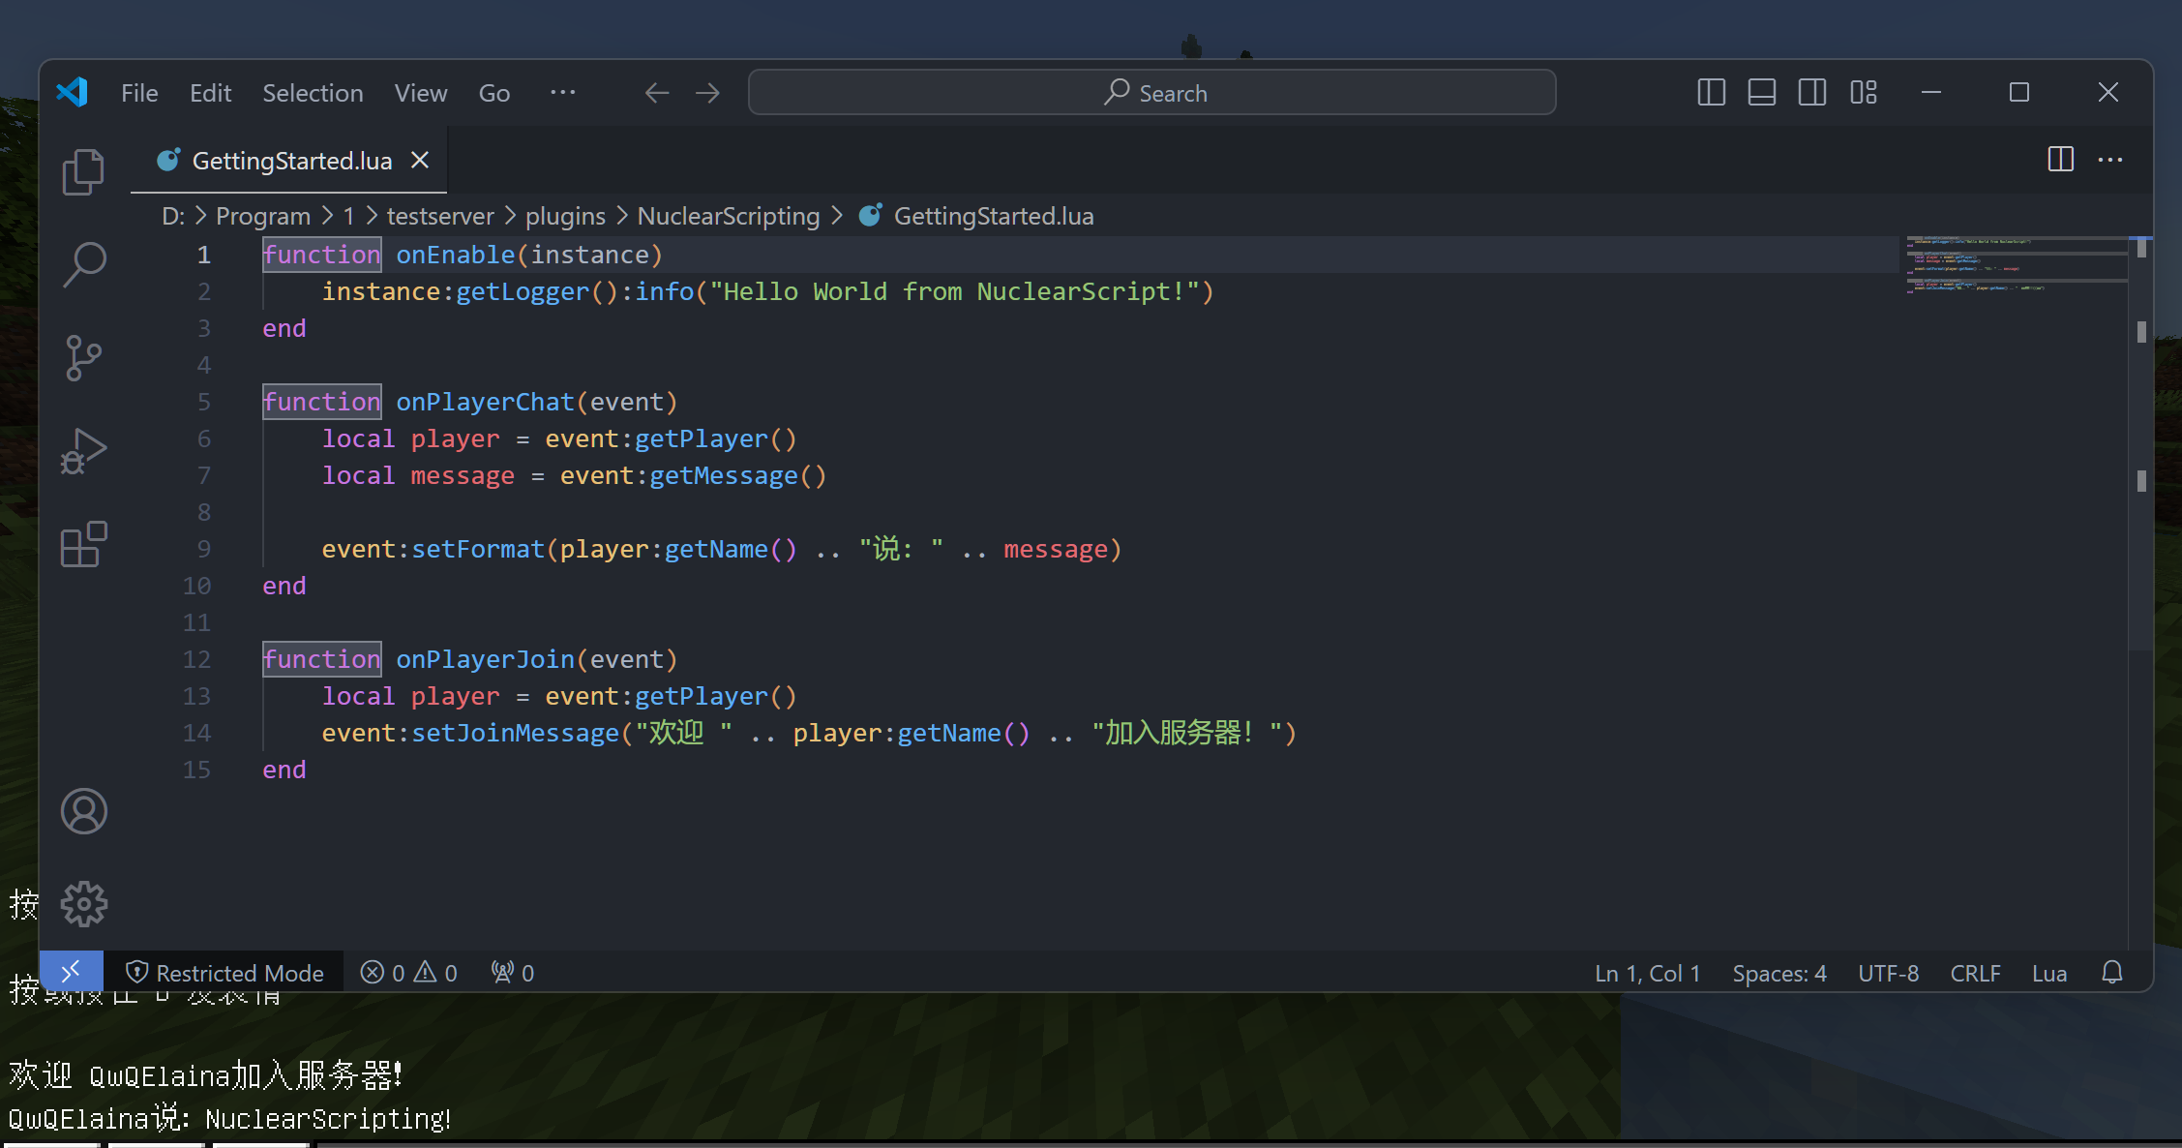Toggle bottom panel visibility
This screenshot has width=2182, height=1148.
[x=1762, y=93]
